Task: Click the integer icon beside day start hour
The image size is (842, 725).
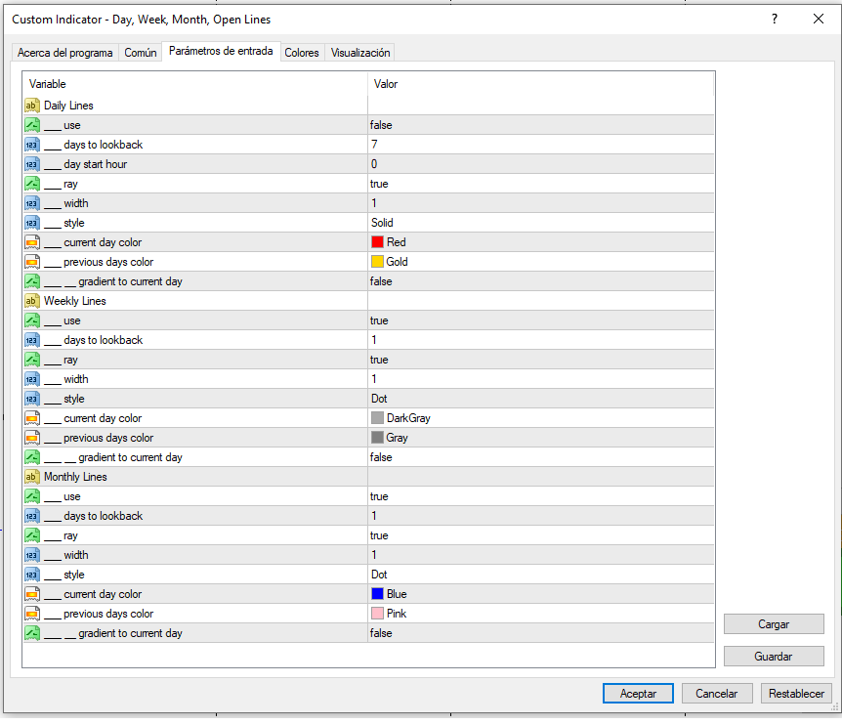Action: [31, 164]
